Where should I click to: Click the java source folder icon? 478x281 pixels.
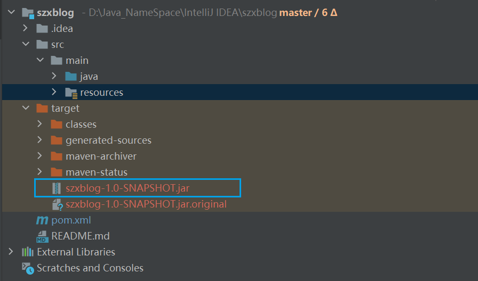(71, 76)
